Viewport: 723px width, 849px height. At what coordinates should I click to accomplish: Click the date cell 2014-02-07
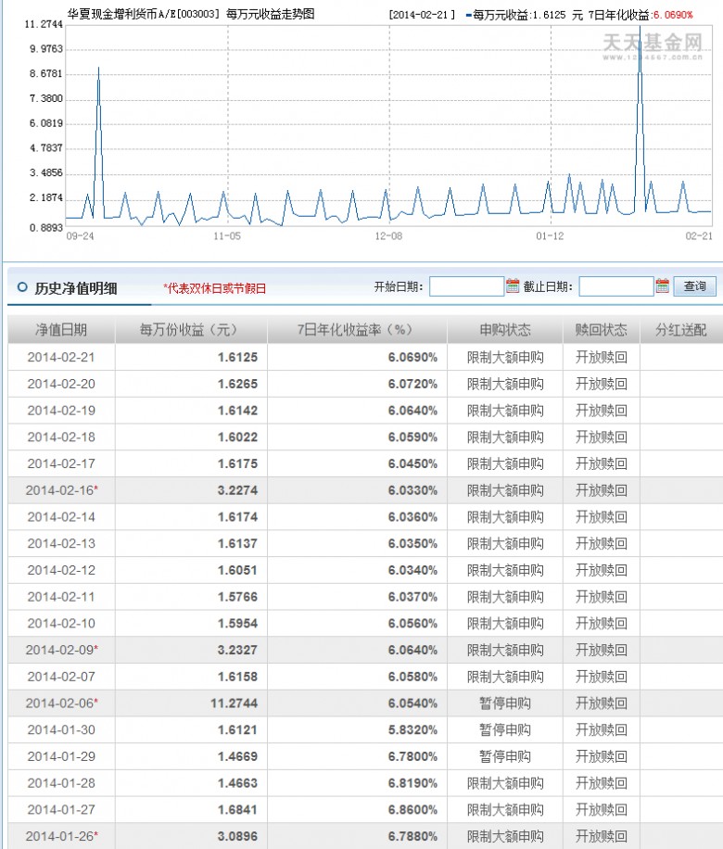click(61, 677)
